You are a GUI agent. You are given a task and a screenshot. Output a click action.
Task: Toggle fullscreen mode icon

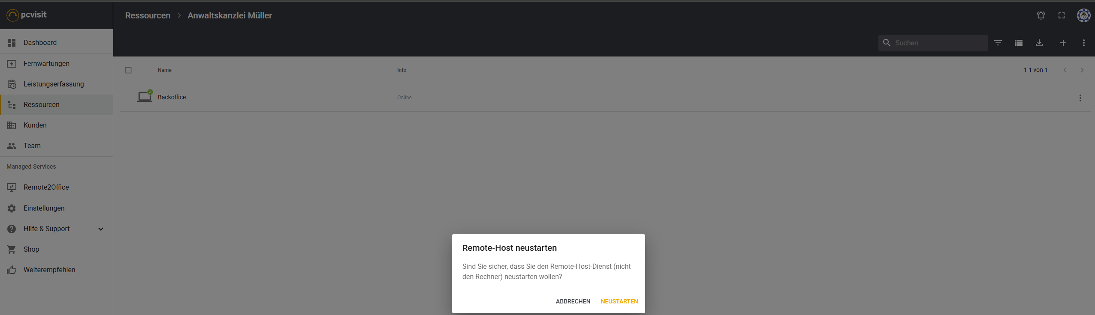pos(1062,15)
